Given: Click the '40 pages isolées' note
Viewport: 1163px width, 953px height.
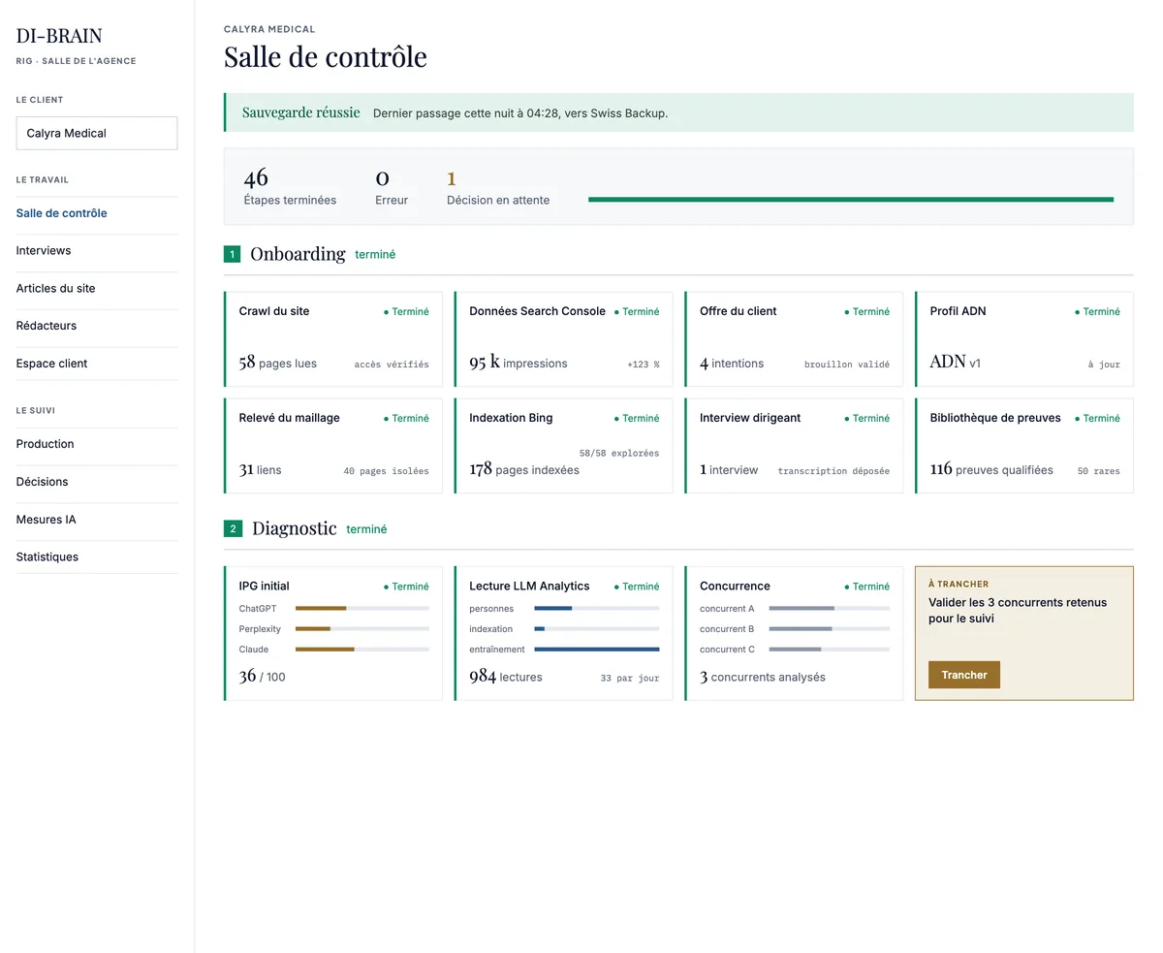Looking at the screenshot, I should point(386,471).
